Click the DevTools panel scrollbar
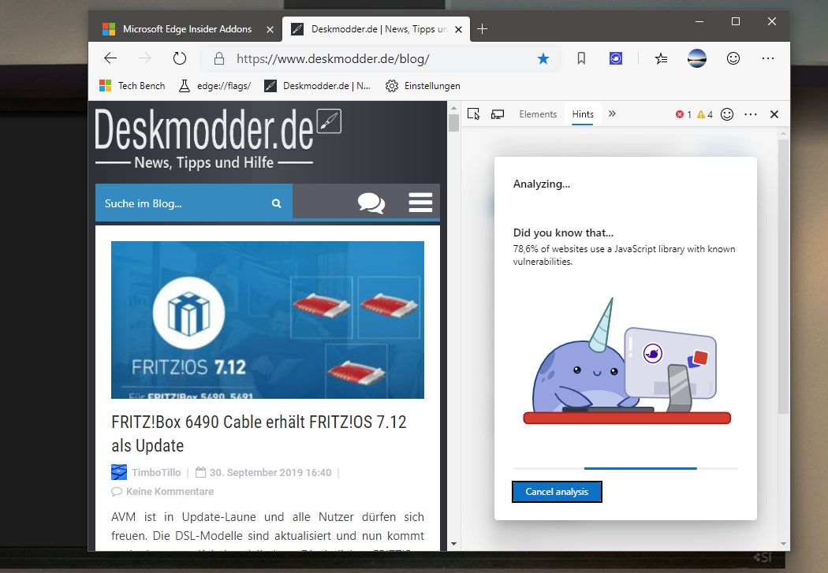Screen dimensions: 828x573 (783, 277)
